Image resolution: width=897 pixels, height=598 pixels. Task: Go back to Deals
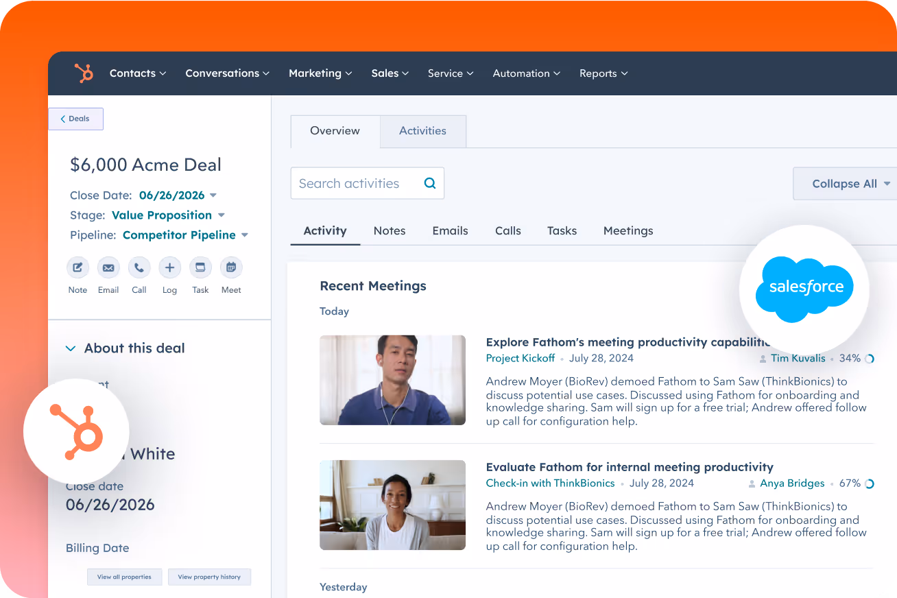click(75, 119)
